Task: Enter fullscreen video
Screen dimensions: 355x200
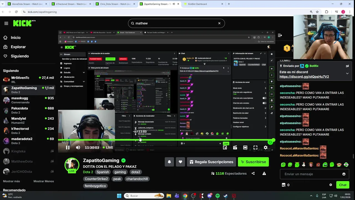Action: [255, 147]
